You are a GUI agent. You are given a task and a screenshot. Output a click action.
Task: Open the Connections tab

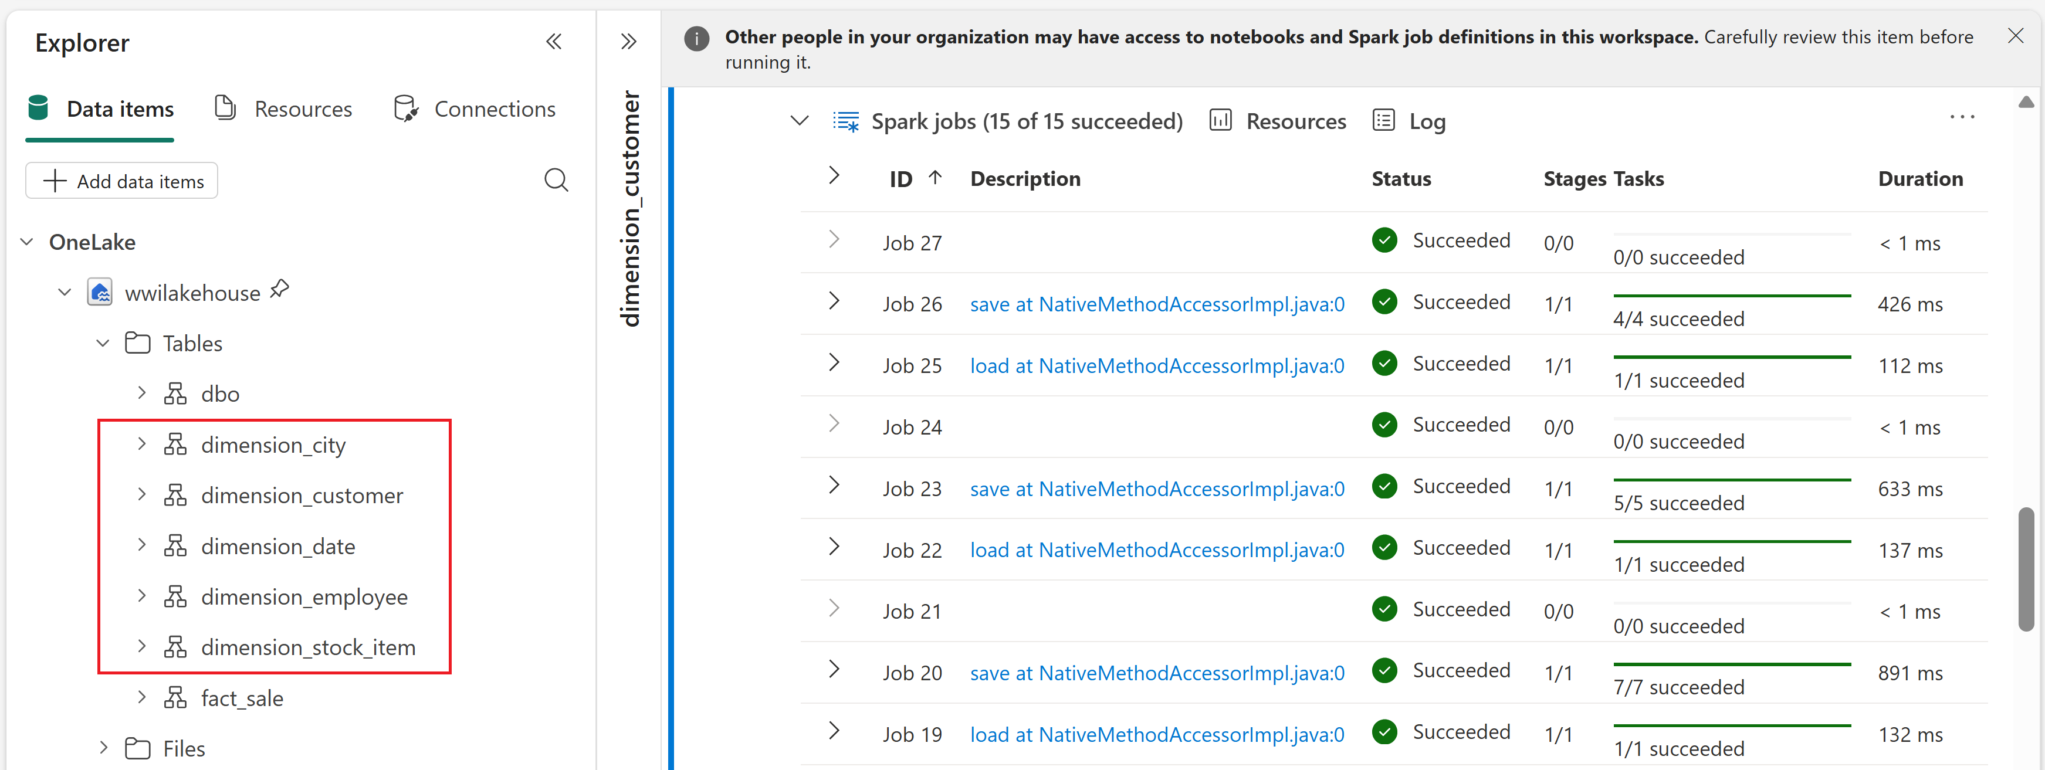(x=475, y=108)
